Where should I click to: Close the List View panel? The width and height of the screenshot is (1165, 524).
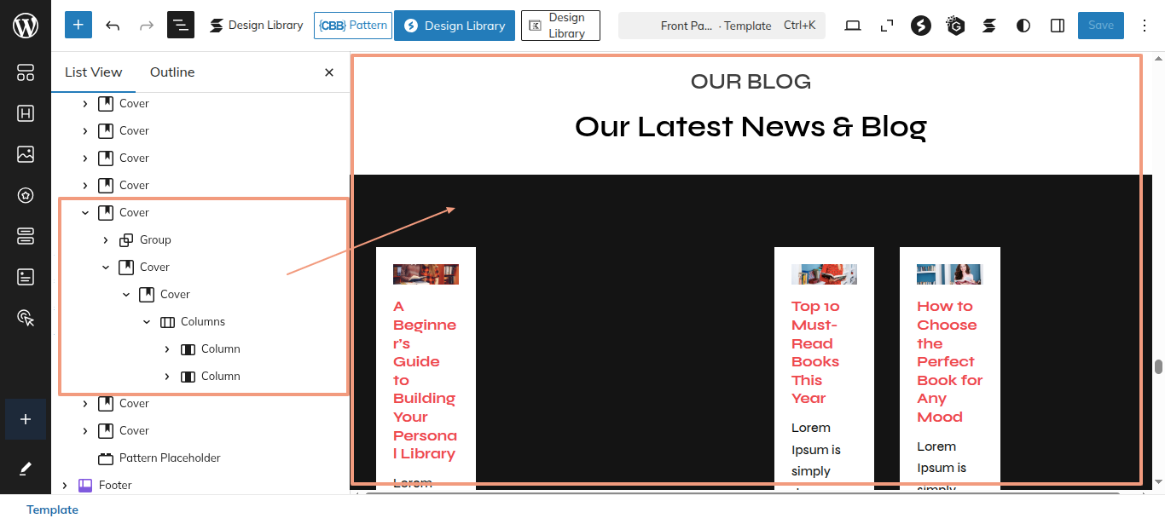click(329, 72)
